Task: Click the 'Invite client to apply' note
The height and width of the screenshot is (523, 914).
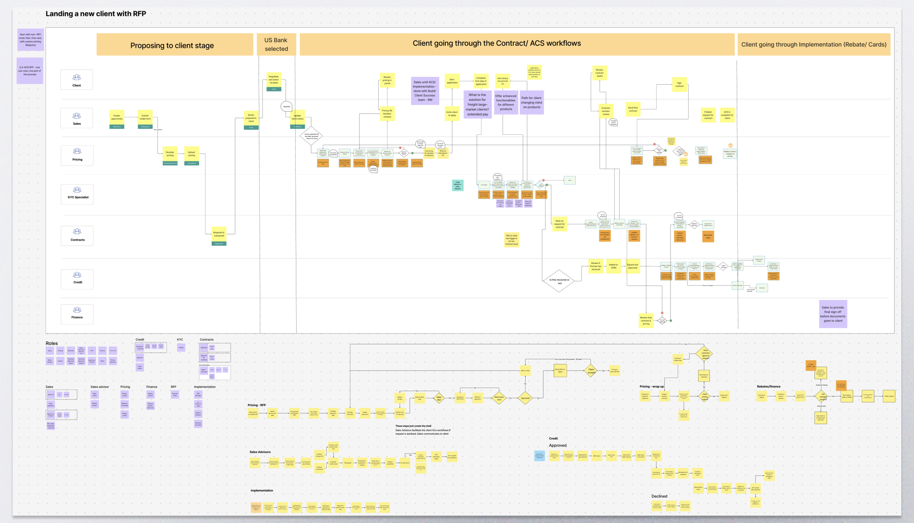Action: [x=452, y=114]
